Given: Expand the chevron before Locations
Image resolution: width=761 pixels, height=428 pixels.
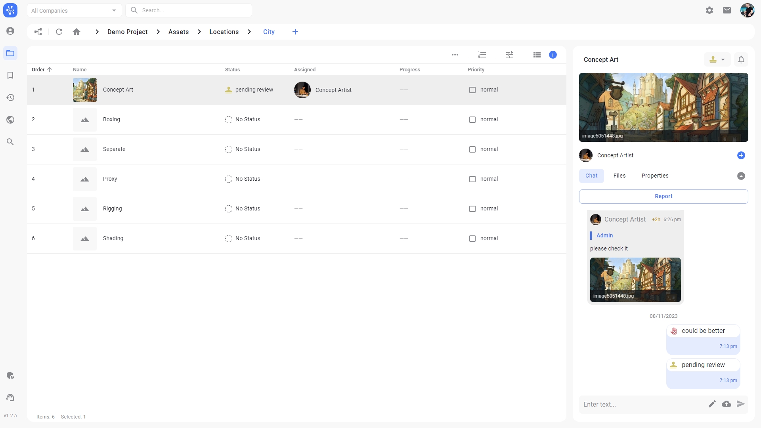Looking at the screenshot, I should [199, 32].
